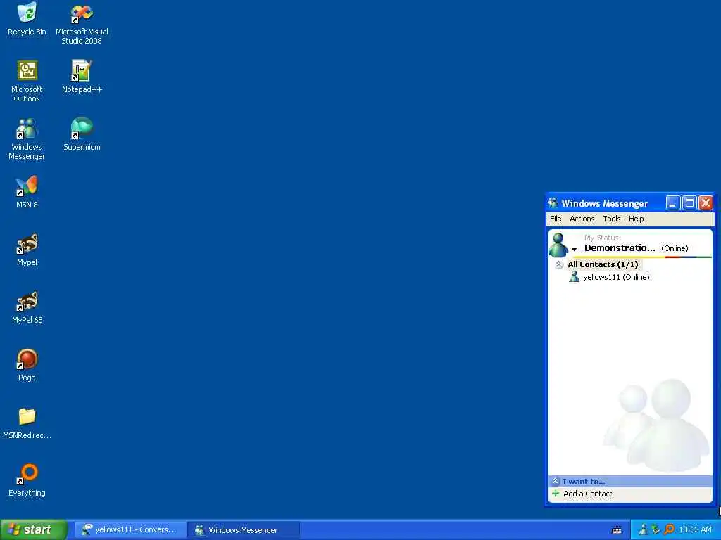Image resolution: width=721 pixels, height=540 pixels.
Task: Click the Windows Messenger title bar icon
Action: coord(553,203)
